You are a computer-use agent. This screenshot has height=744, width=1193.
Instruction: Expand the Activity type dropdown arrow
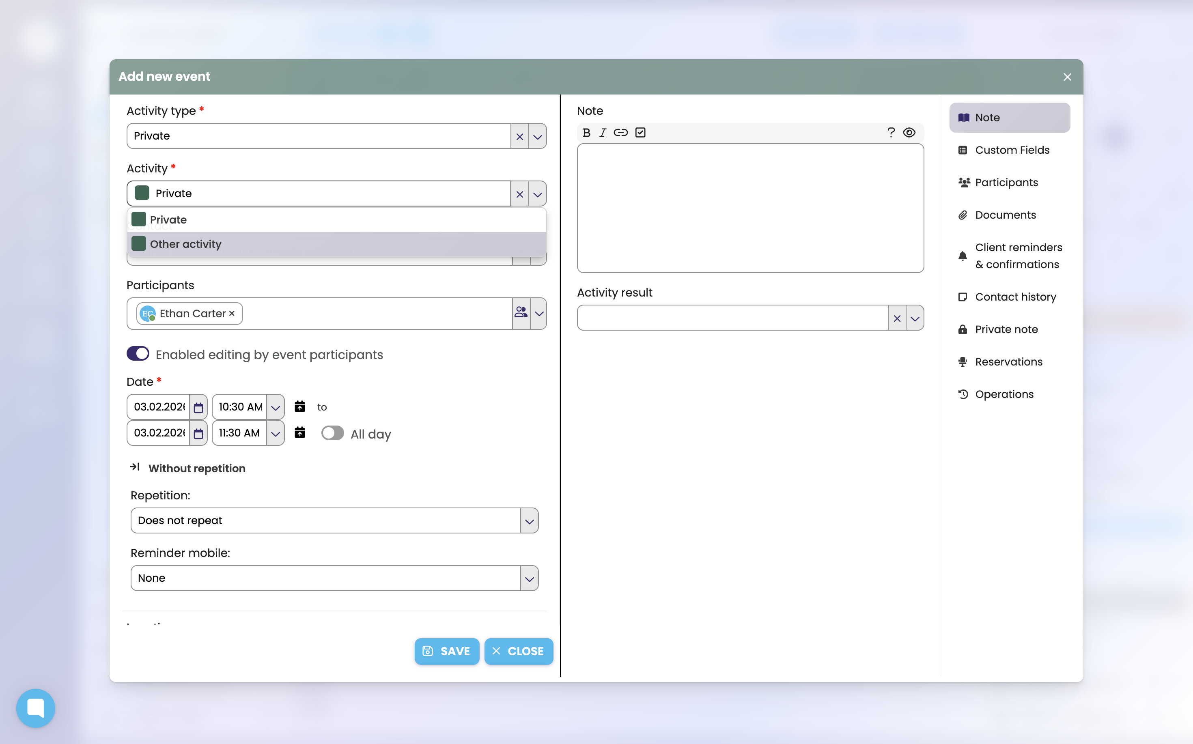point(537,136)
